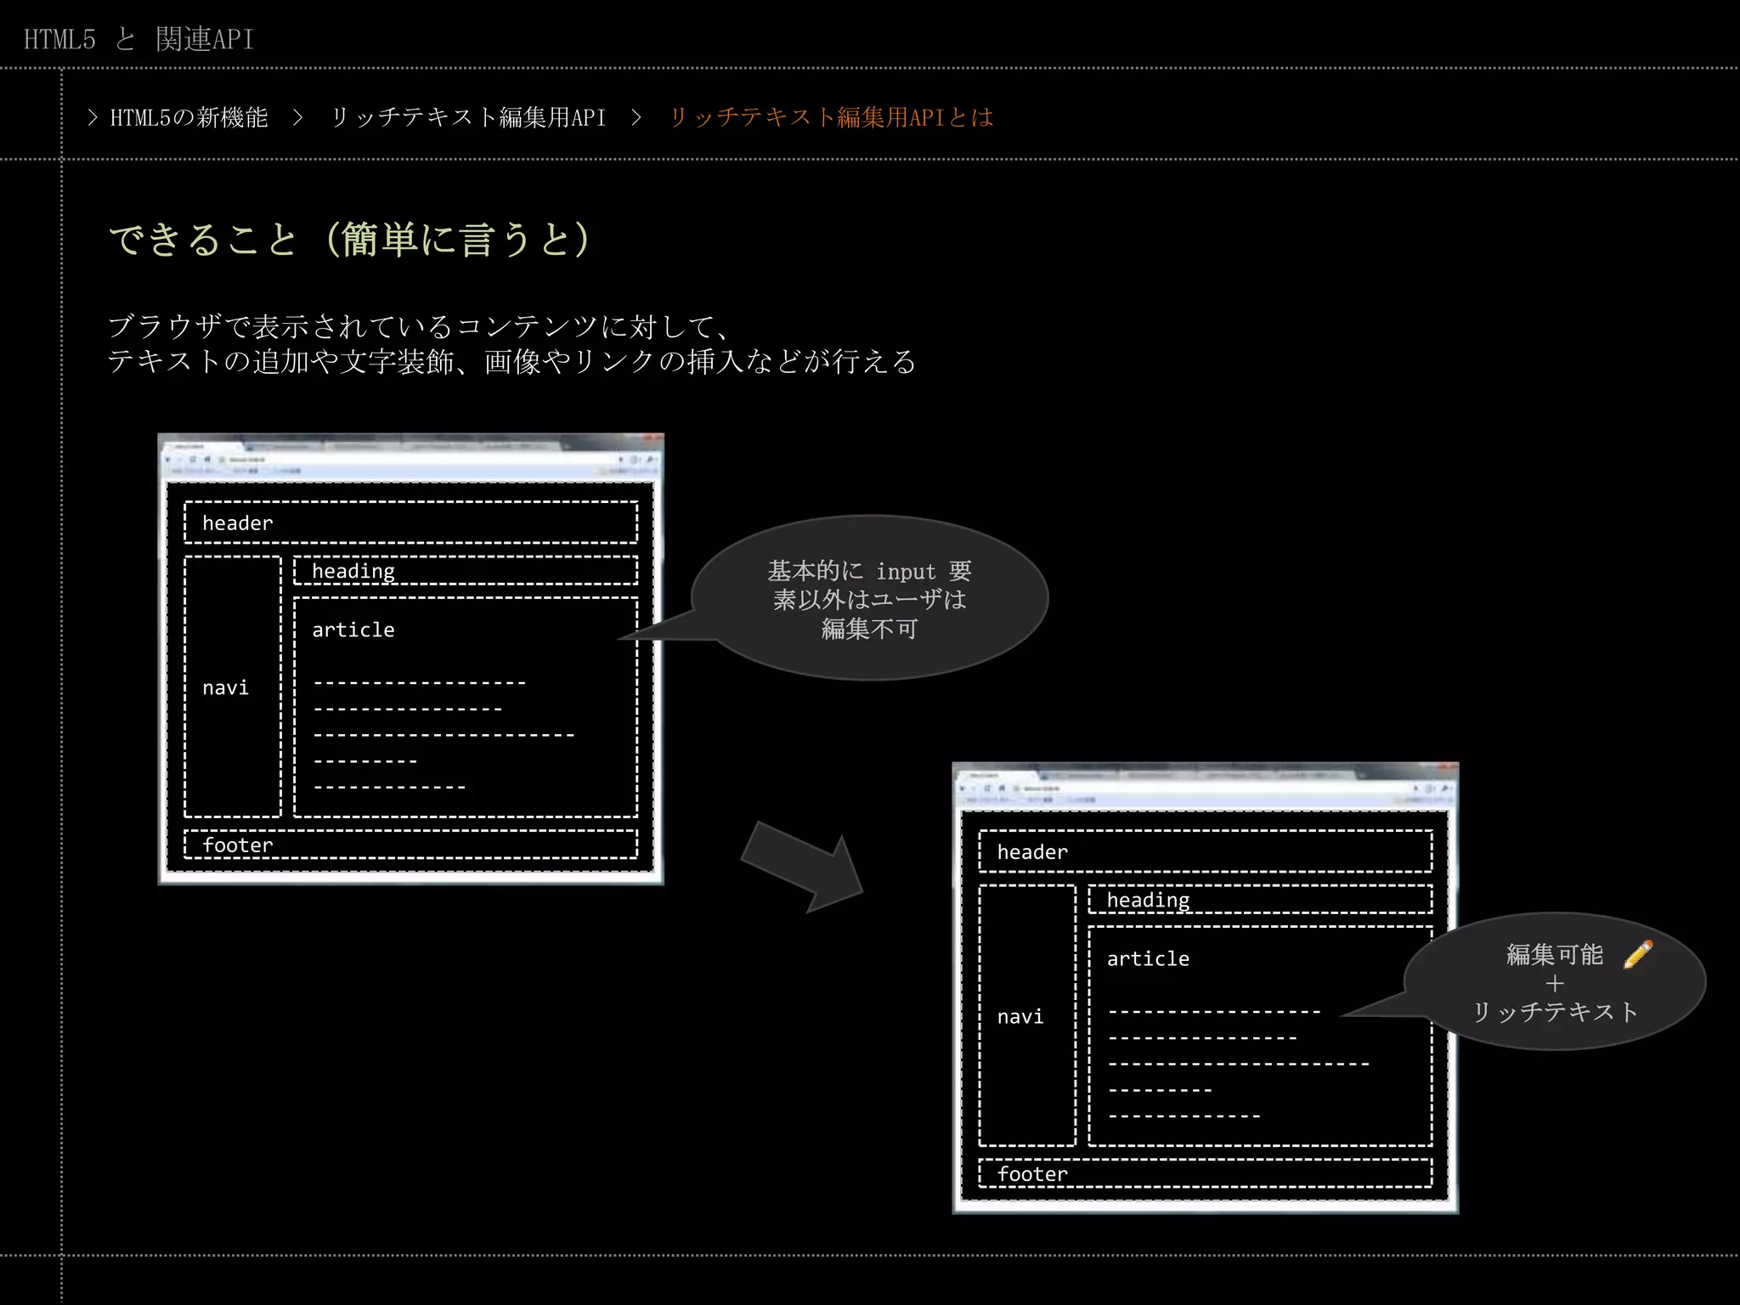Click article label in the 編集不可 mockup
The height and width of the screenshot is (1305, 1740).
[x=353, y=630]
